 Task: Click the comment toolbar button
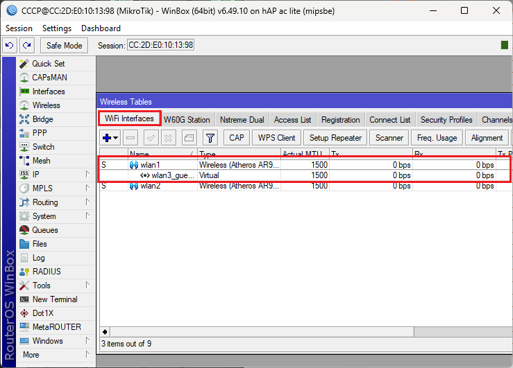click(189, 138)
